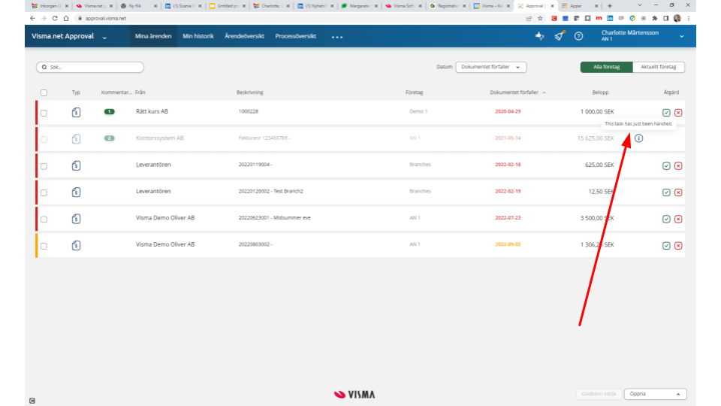Open the three-dots more menu
Viewport: 721px width, 406px height.
coord(337,37)
